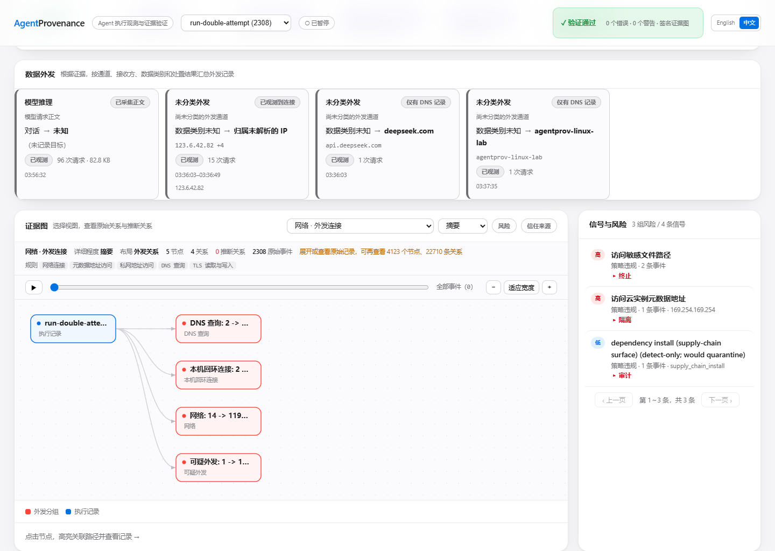Zoom in the evidence graph
This screenshot has width=775, height=551.
coord(549,287)
